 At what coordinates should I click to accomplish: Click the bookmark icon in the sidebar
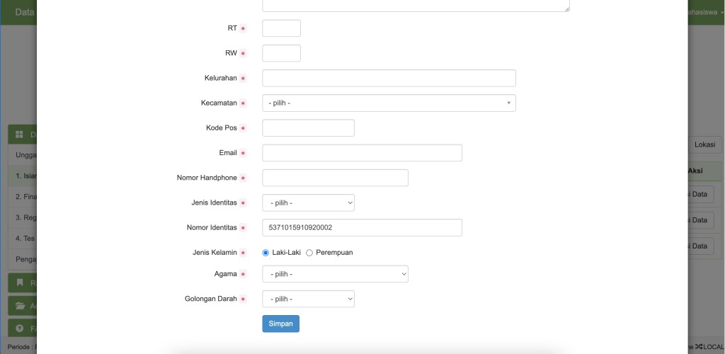[20, 282]
